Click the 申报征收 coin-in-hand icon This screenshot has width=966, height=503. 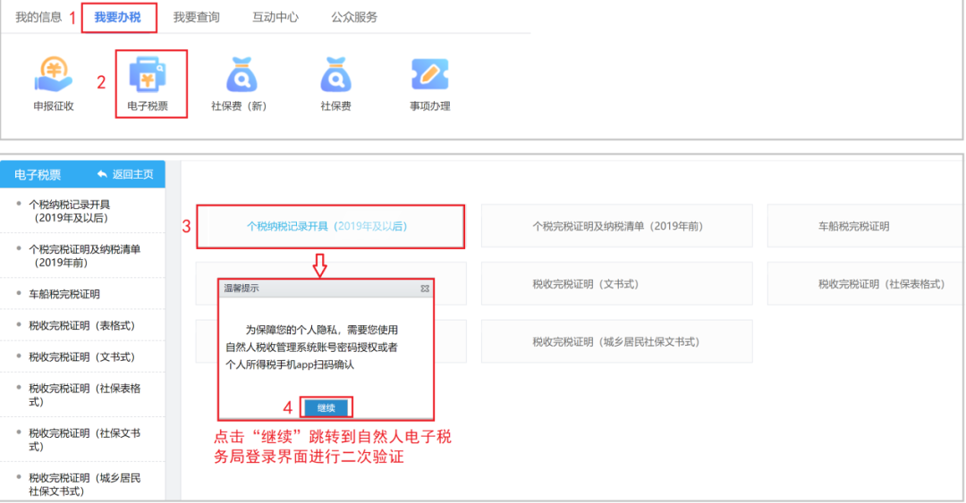54,75
